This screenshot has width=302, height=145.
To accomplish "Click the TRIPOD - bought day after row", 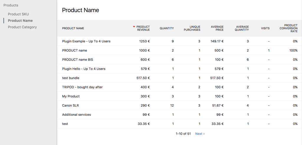I will tap(180, 87).
